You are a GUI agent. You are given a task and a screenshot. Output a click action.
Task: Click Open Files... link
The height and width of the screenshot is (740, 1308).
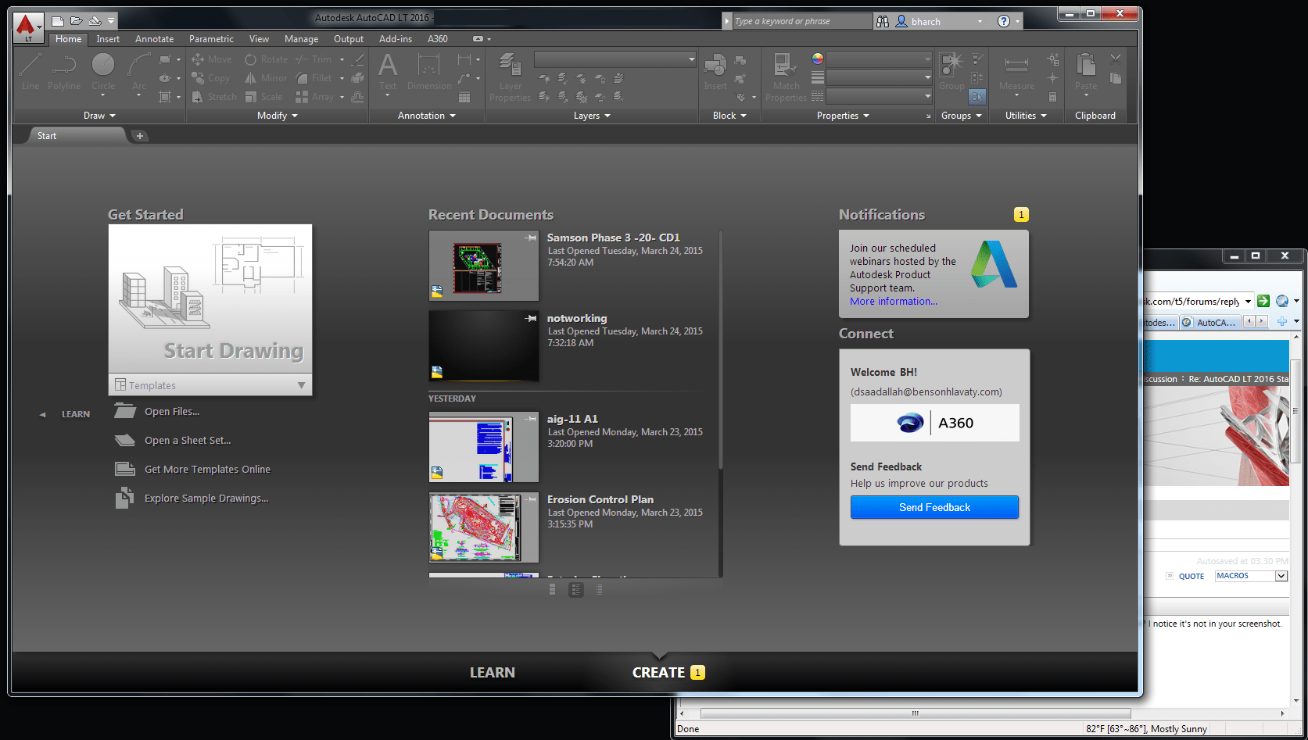coord(172,412)
